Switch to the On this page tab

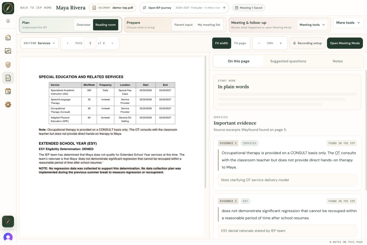tap(239, 61)
